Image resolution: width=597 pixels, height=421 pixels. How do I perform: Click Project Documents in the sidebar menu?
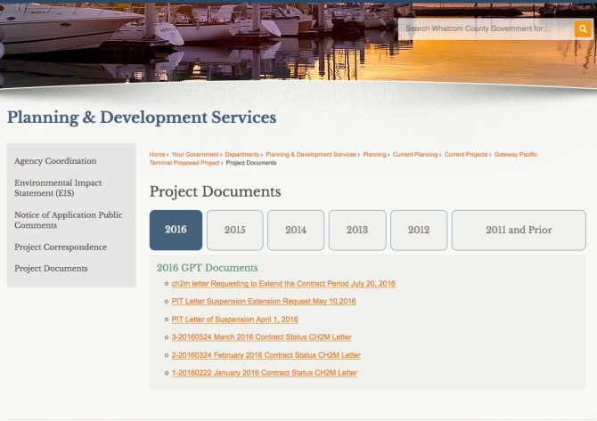point(51,269)
